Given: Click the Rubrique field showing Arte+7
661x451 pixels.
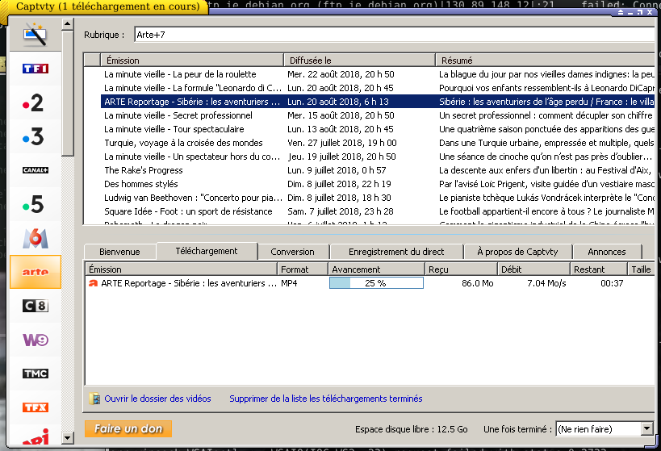Looking at the screenshot, I should pos(394,35).
